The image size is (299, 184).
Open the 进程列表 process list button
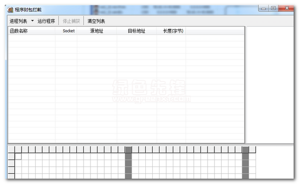[x=18, y=21]
